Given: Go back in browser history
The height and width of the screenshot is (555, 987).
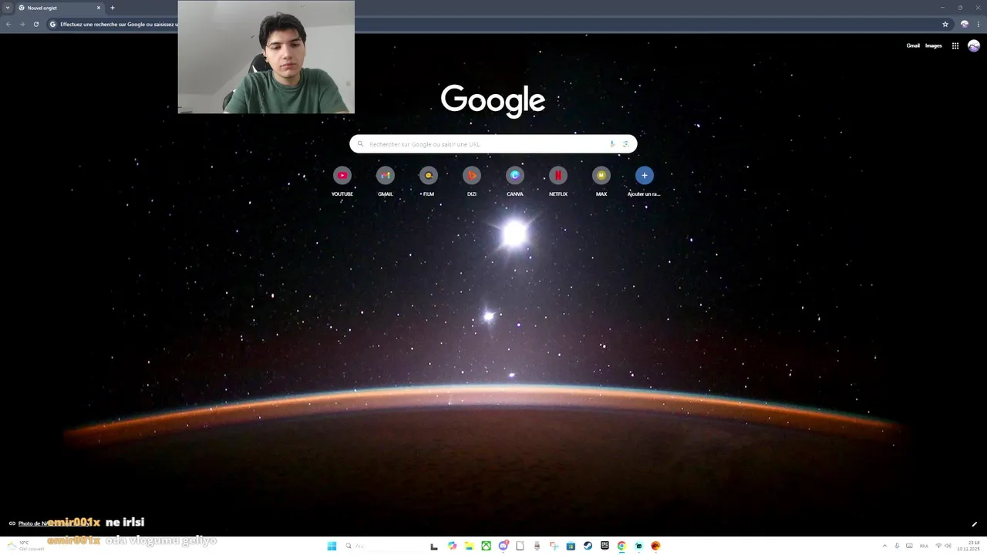Looking at the screenshot, I should click(x=8, y=24).
